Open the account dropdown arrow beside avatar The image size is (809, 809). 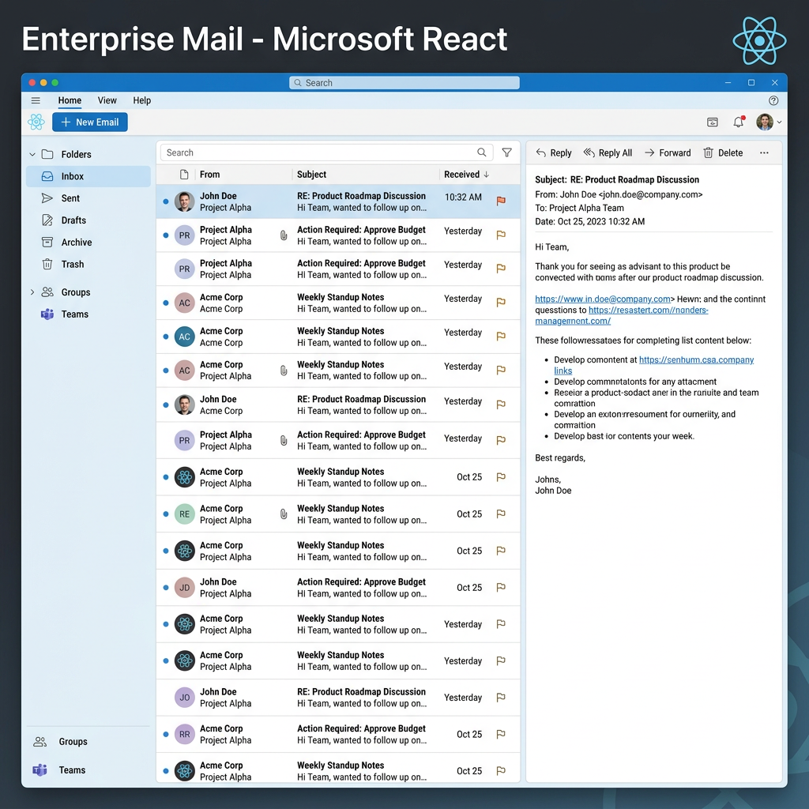pos(779,122)
